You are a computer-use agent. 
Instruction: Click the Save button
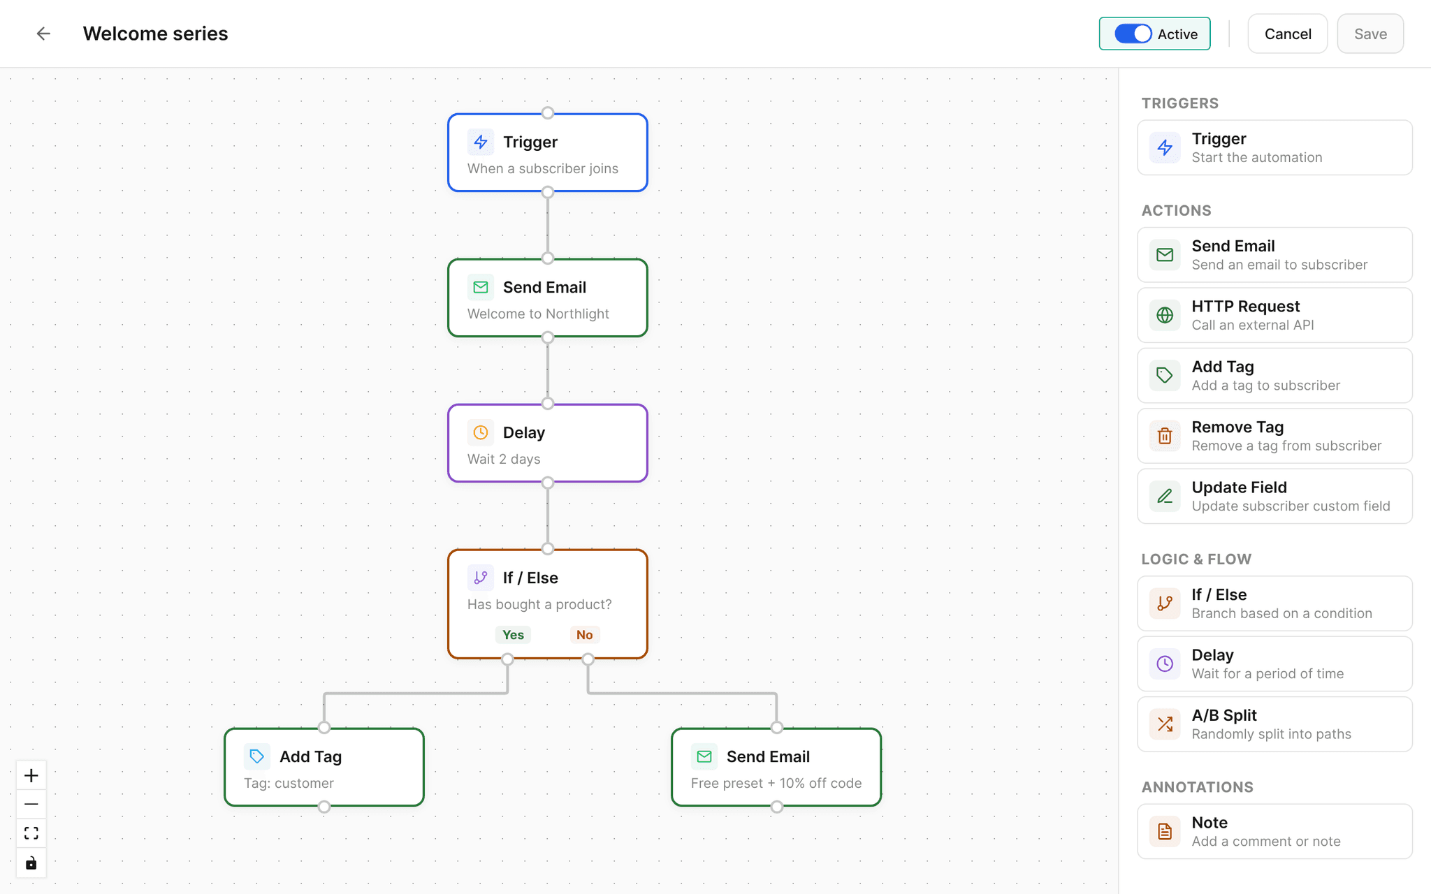point(1370,34)
